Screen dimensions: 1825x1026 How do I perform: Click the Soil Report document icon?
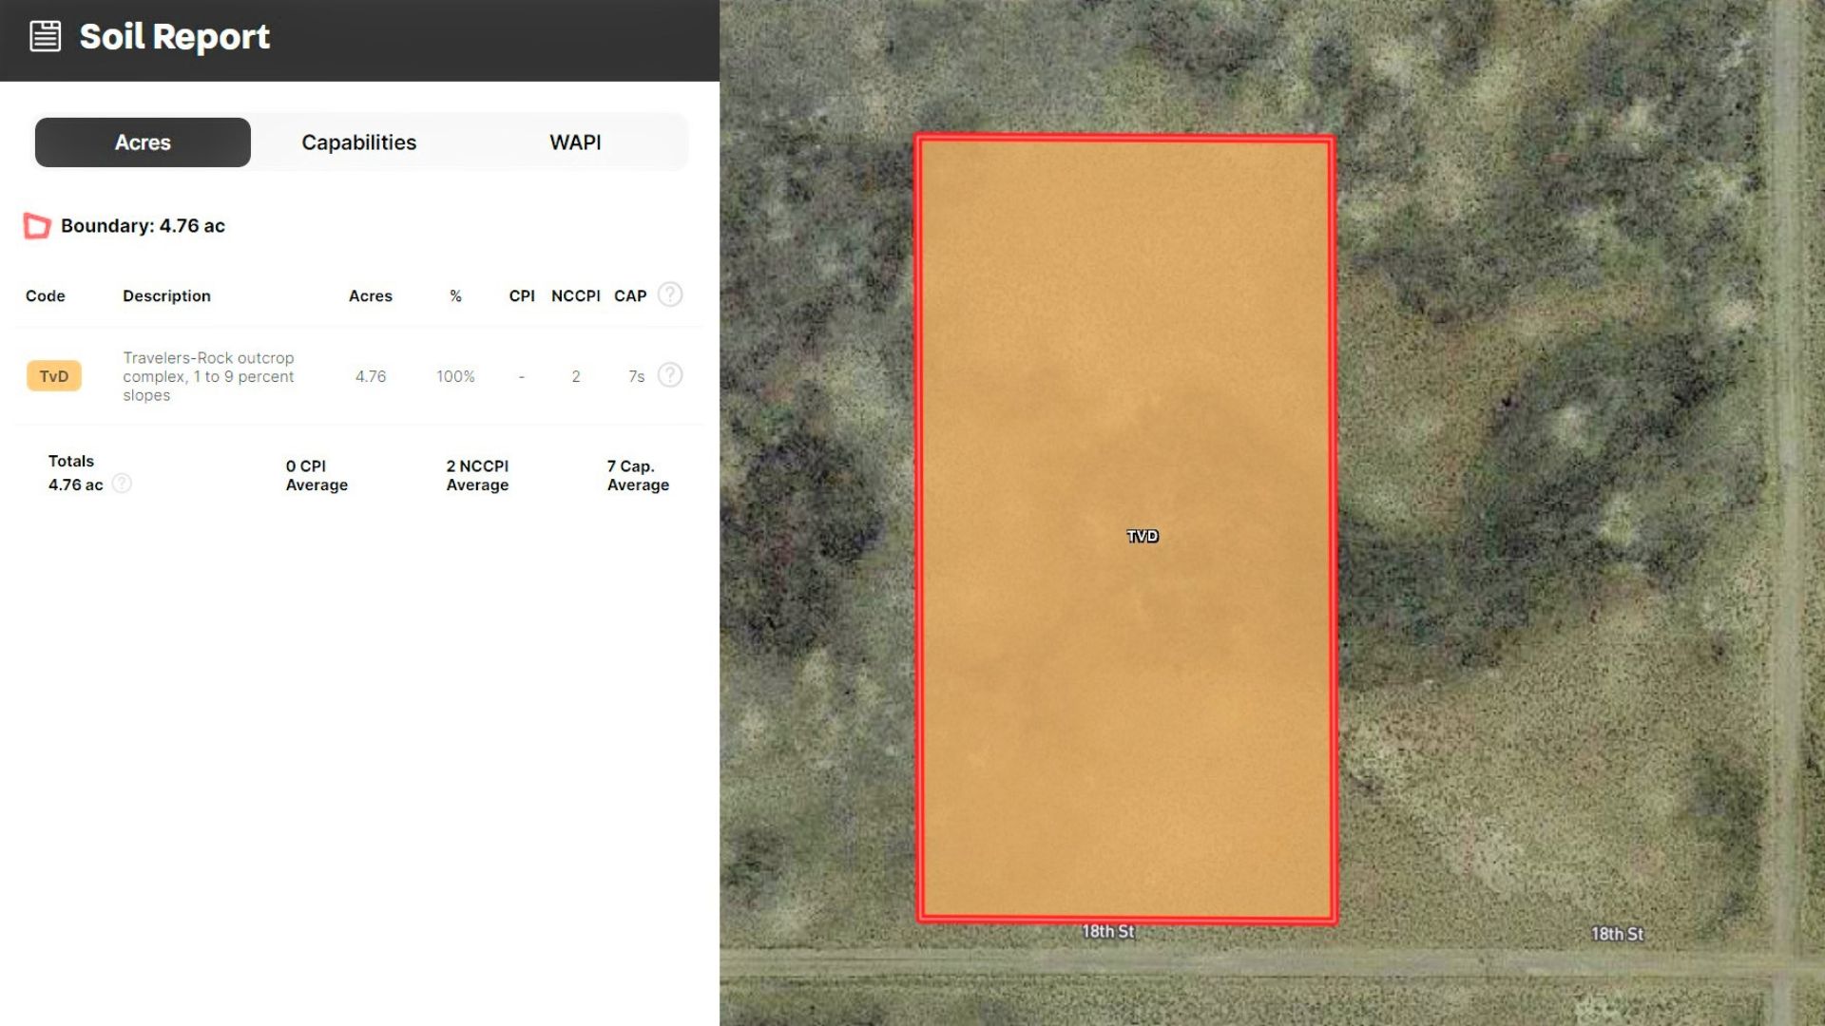coord(46,37)
